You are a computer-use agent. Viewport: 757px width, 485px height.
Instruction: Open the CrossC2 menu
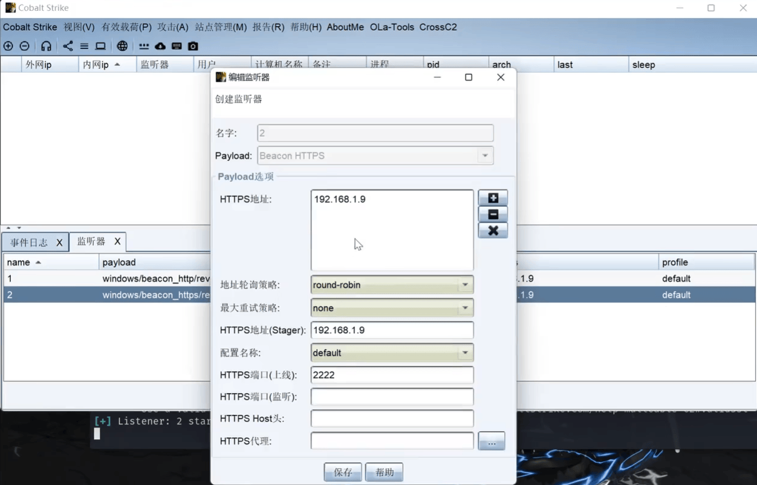pos(438,27)
